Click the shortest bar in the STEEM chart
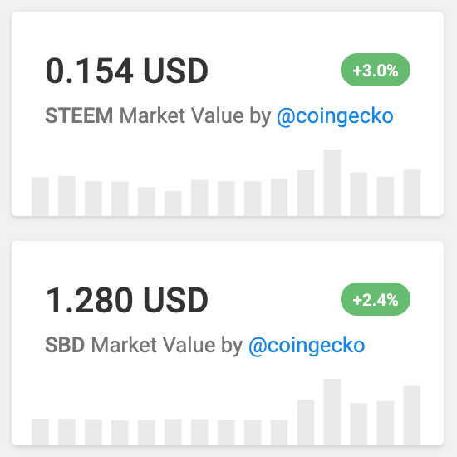The width and height of the screenshot is (457, 457). pyautogui.click(x=173, y=204)
